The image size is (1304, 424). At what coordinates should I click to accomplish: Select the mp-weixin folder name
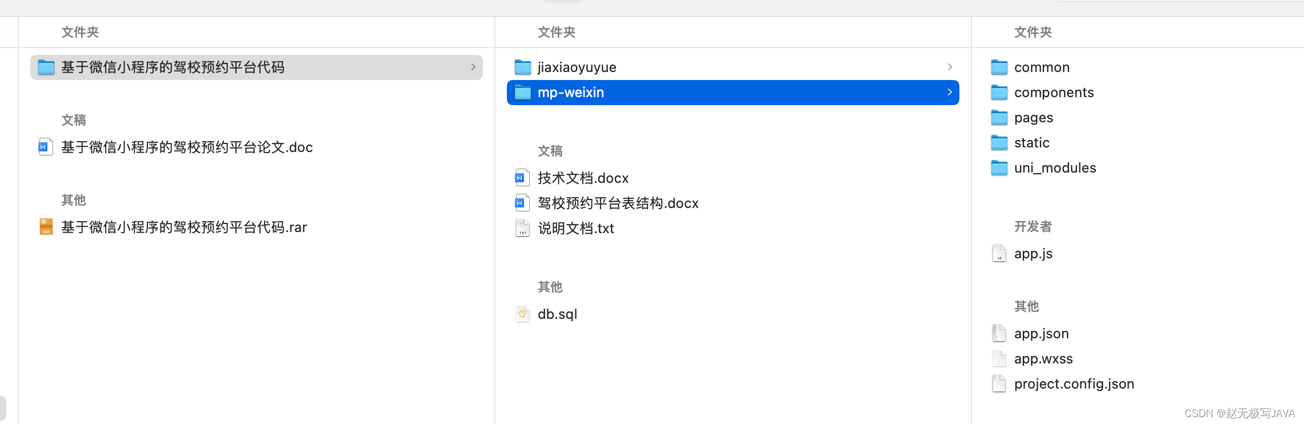(571, 93)
